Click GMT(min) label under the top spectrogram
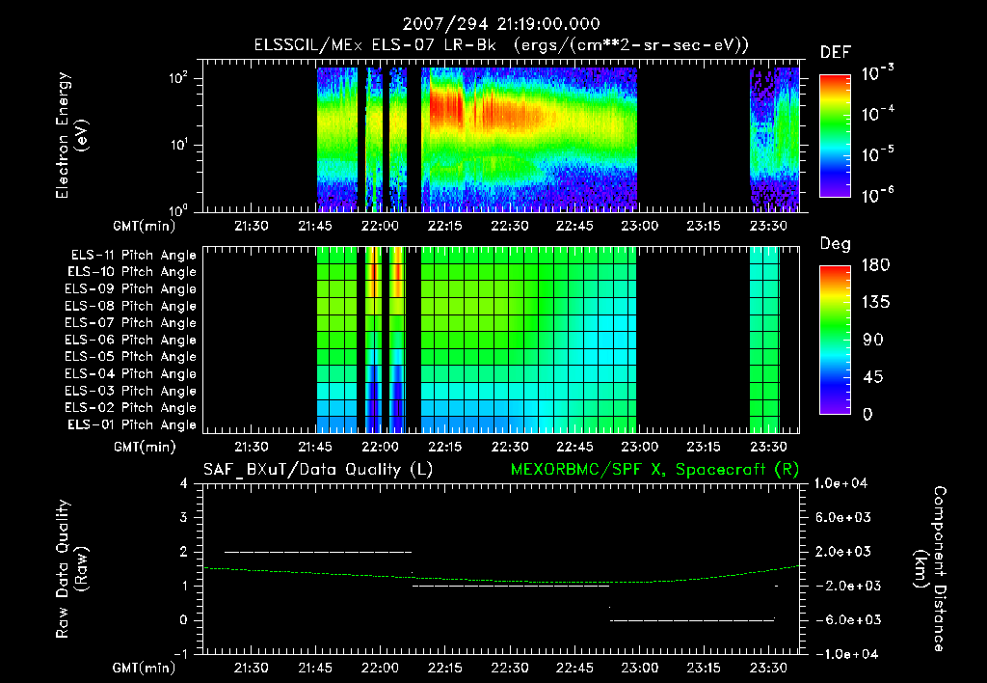Viewport: 987px width, 683px height. tap(145, 226)
